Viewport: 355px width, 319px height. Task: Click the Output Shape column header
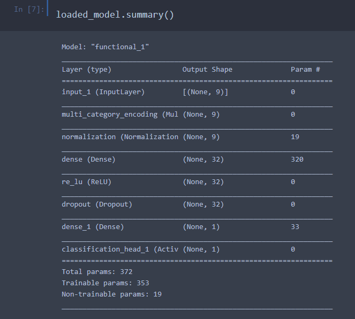click(207, 70)
